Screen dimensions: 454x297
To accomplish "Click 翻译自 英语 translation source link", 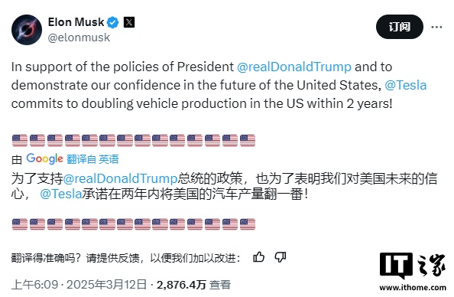I will (x=92, y=159).
